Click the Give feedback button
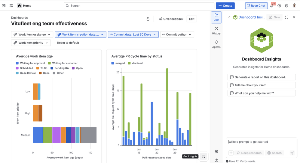The height and width of the screenshot is (163, 300). pos(171,19)
